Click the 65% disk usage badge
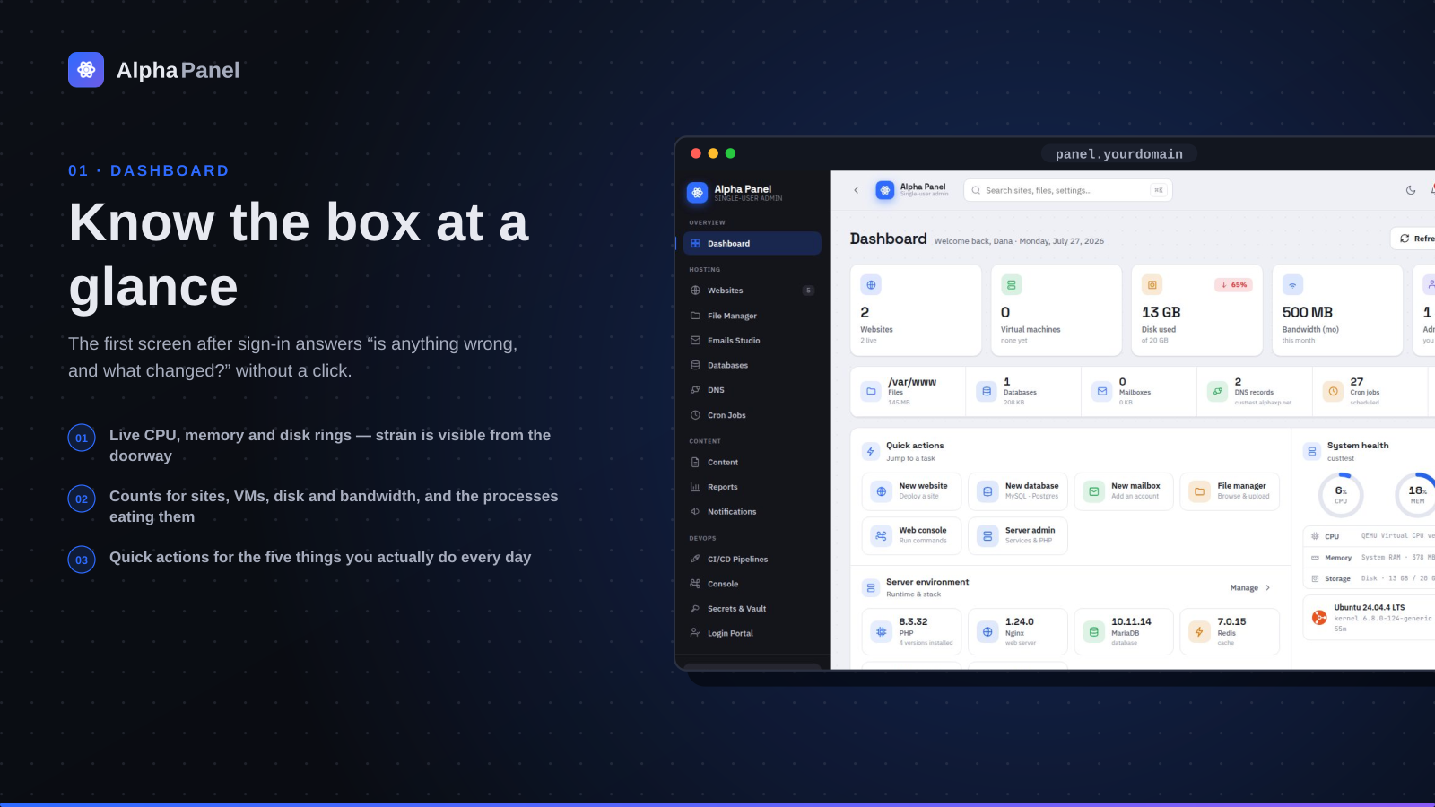The height and width of the screenshot is (807, 1435). coord(1234,285)
